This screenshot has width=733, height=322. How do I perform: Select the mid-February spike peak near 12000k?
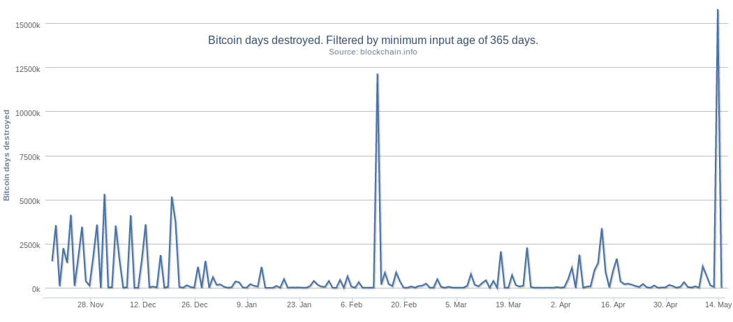[377, 75]
